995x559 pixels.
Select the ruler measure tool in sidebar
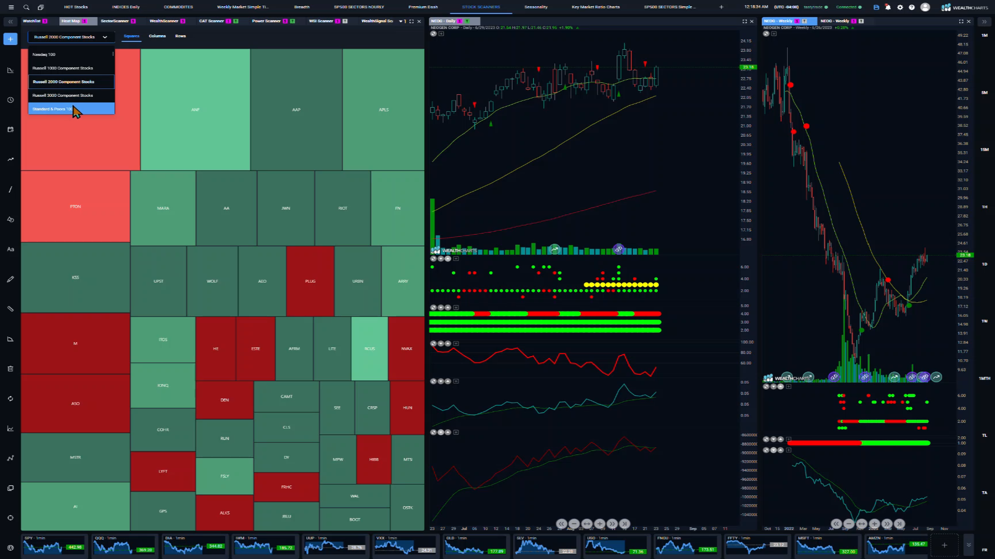click(10, 309)
